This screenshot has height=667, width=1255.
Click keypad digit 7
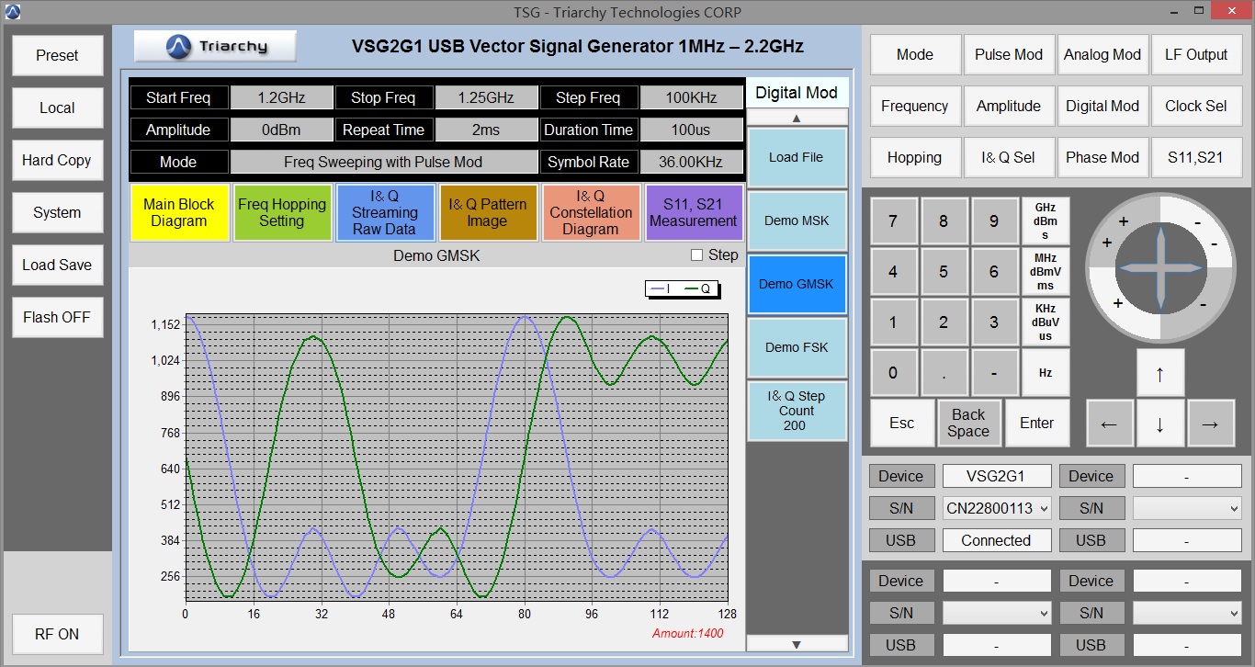click(893, 221)
